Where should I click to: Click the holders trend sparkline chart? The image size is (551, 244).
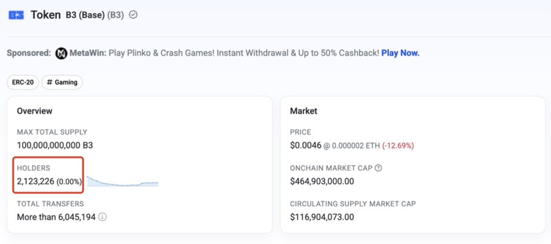(122, 181)
